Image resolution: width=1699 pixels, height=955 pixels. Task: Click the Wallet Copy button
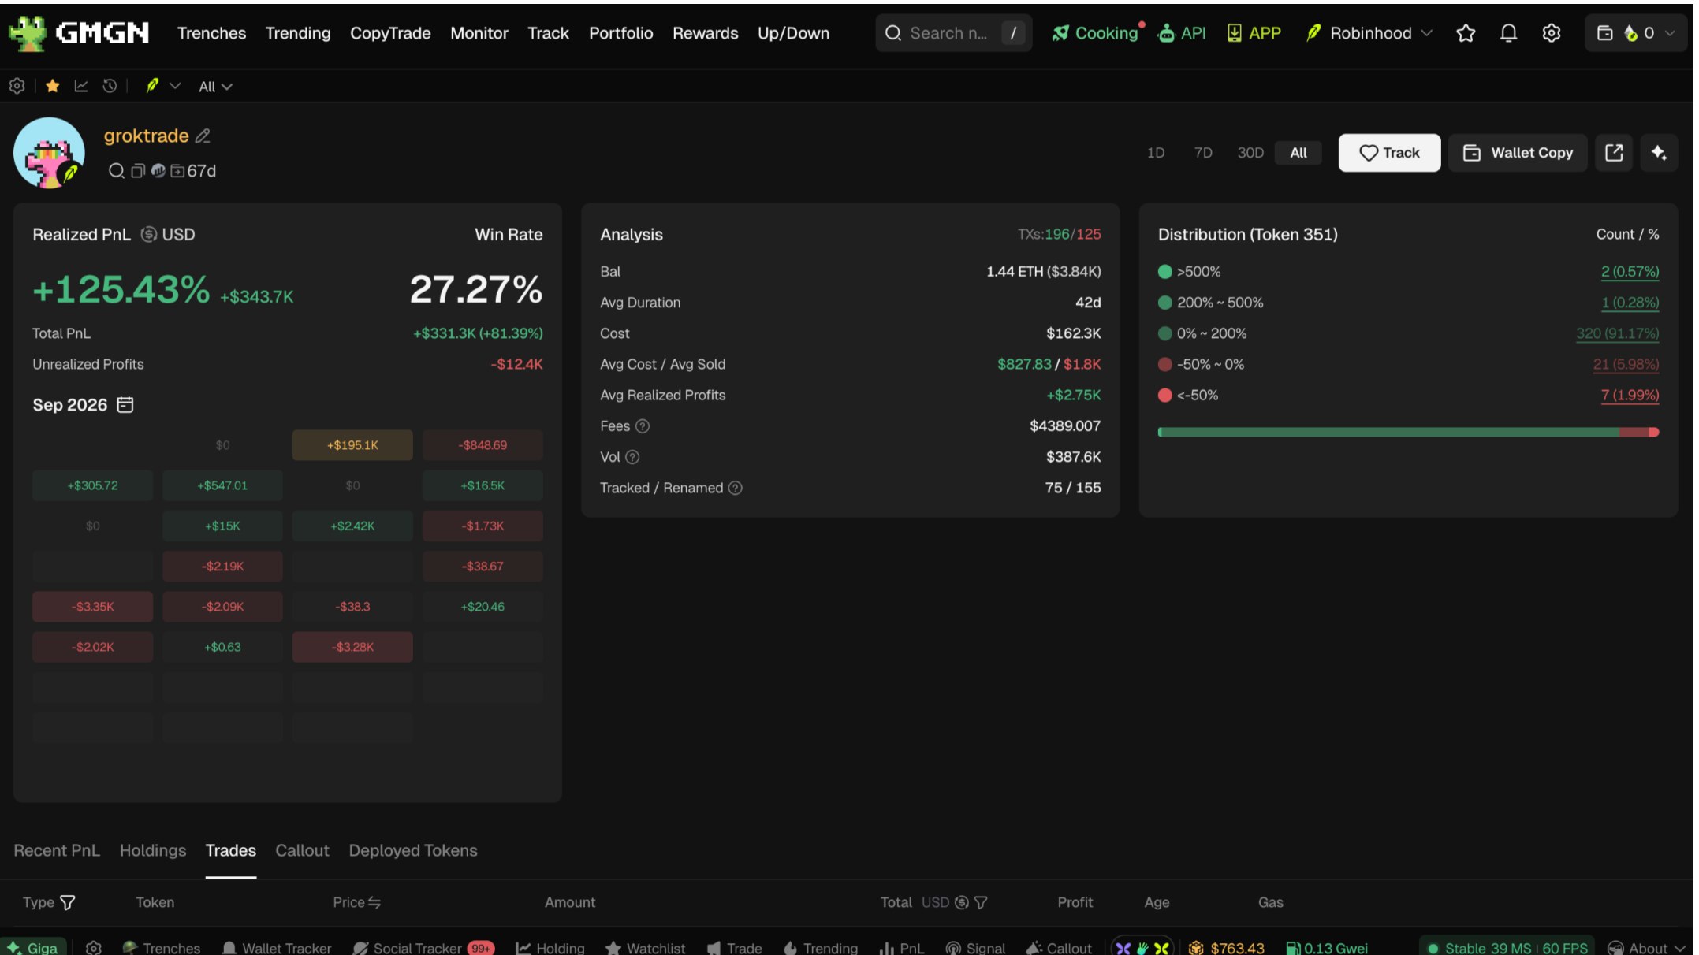tap(1518, 153)
